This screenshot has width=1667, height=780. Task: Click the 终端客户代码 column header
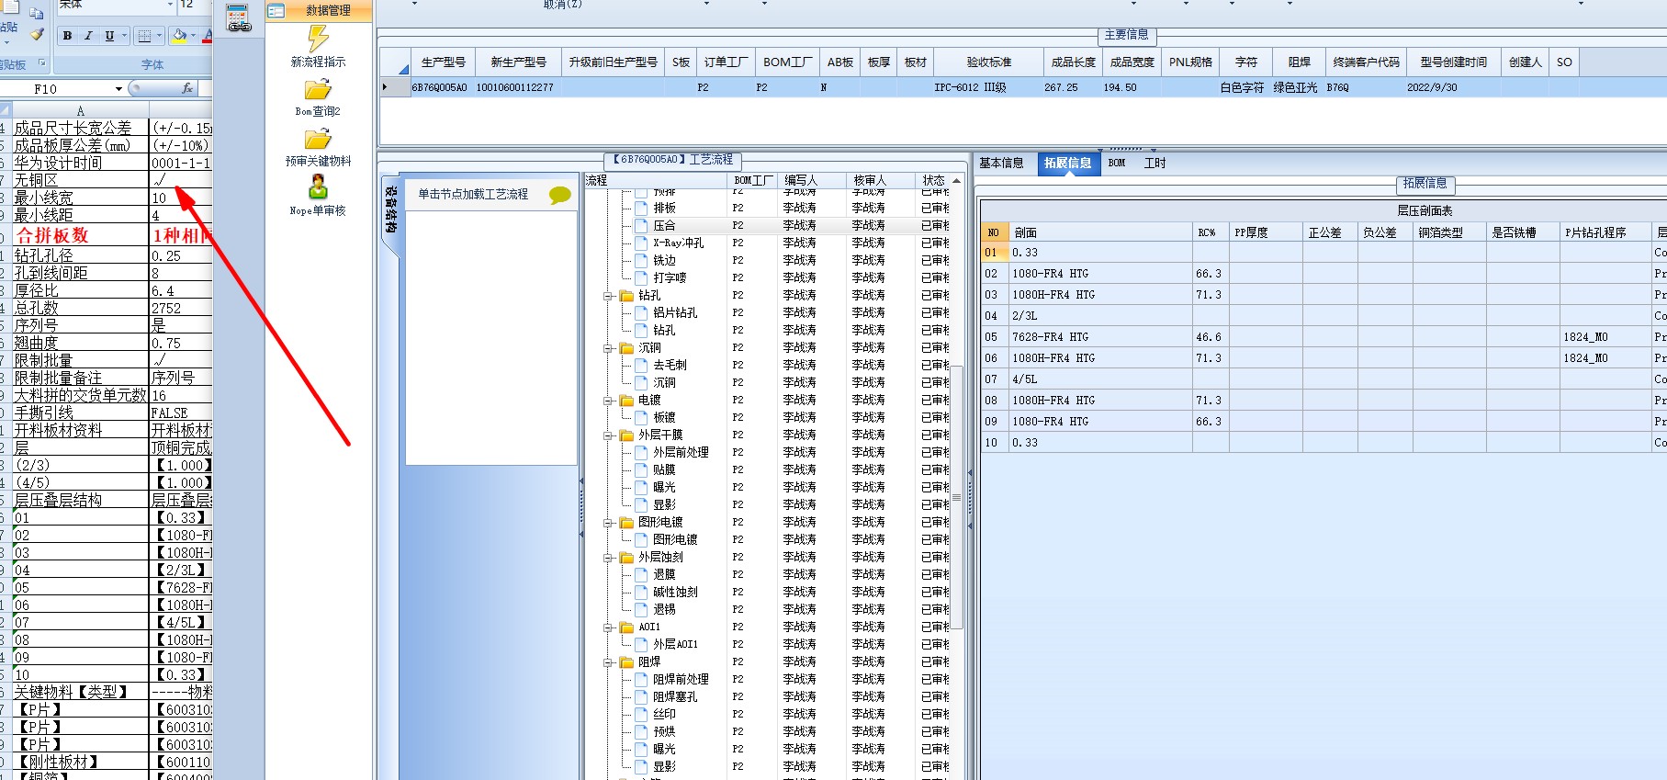tap(1367, 62)
